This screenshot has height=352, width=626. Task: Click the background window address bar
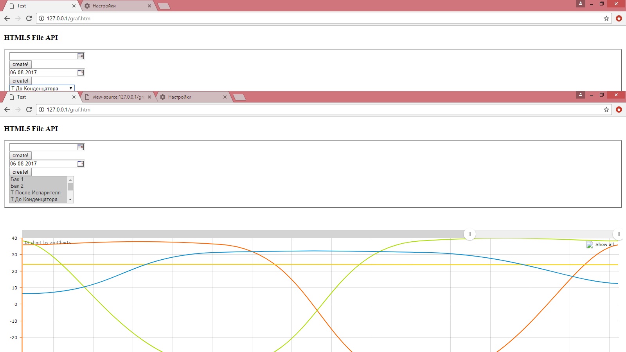click(324, 18)
